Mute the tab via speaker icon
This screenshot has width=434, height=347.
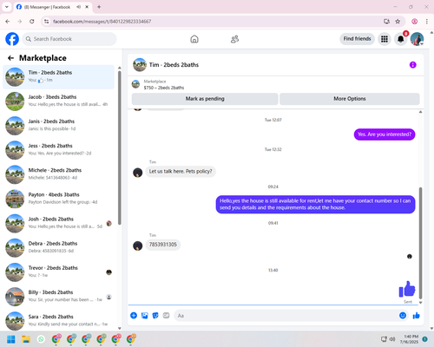(x=78, y=7)
